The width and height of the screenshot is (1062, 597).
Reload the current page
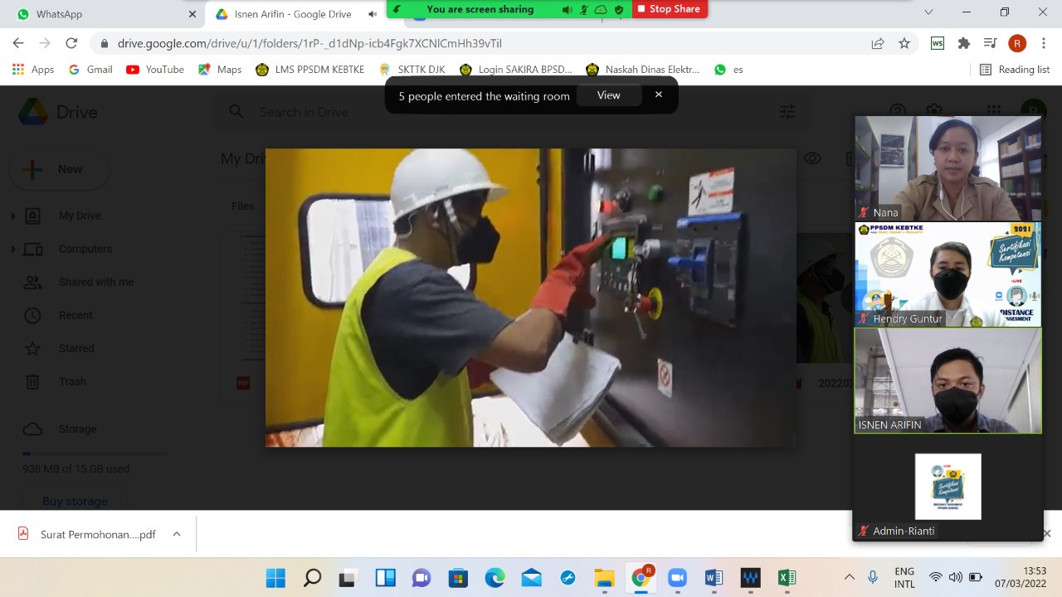71,43
